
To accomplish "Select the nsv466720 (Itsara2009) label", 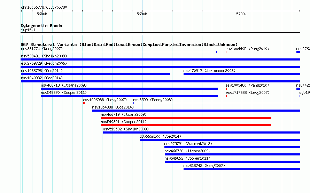I will [187, 151].
